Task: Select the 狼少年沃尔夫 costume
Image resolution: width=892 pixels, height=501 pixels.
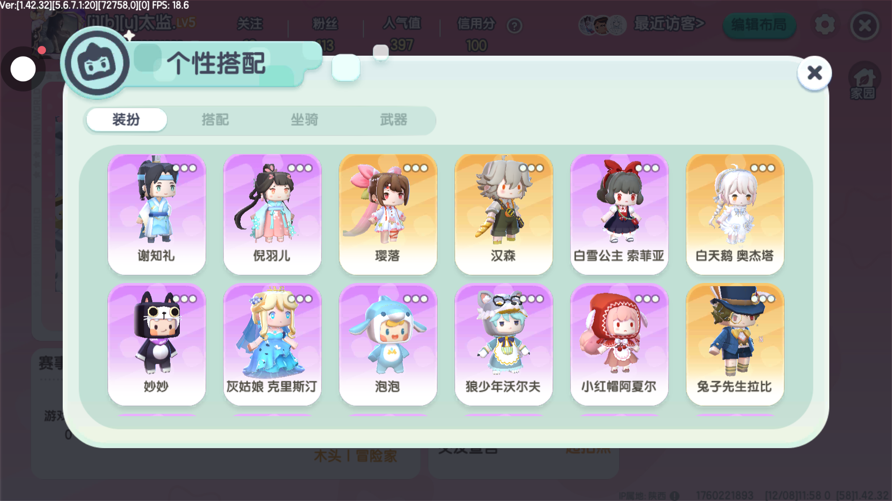Action: pos(504,345)
